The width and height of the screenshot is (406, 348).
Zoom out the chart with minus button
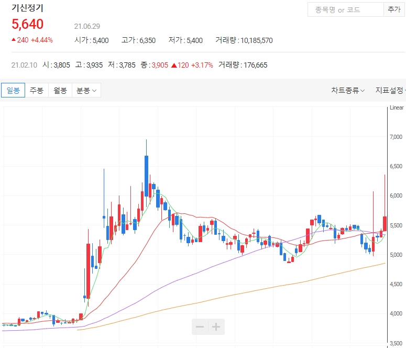(x=200, y=327)
